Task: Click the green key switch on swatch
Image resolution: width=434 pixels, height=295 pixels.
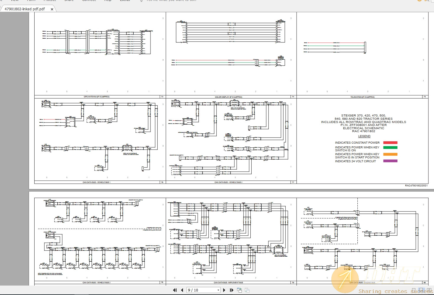Action: tap(390, 147)
